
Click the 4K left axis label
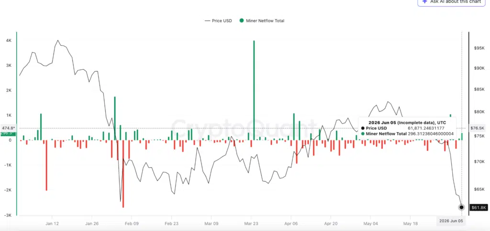pos(9,41)
